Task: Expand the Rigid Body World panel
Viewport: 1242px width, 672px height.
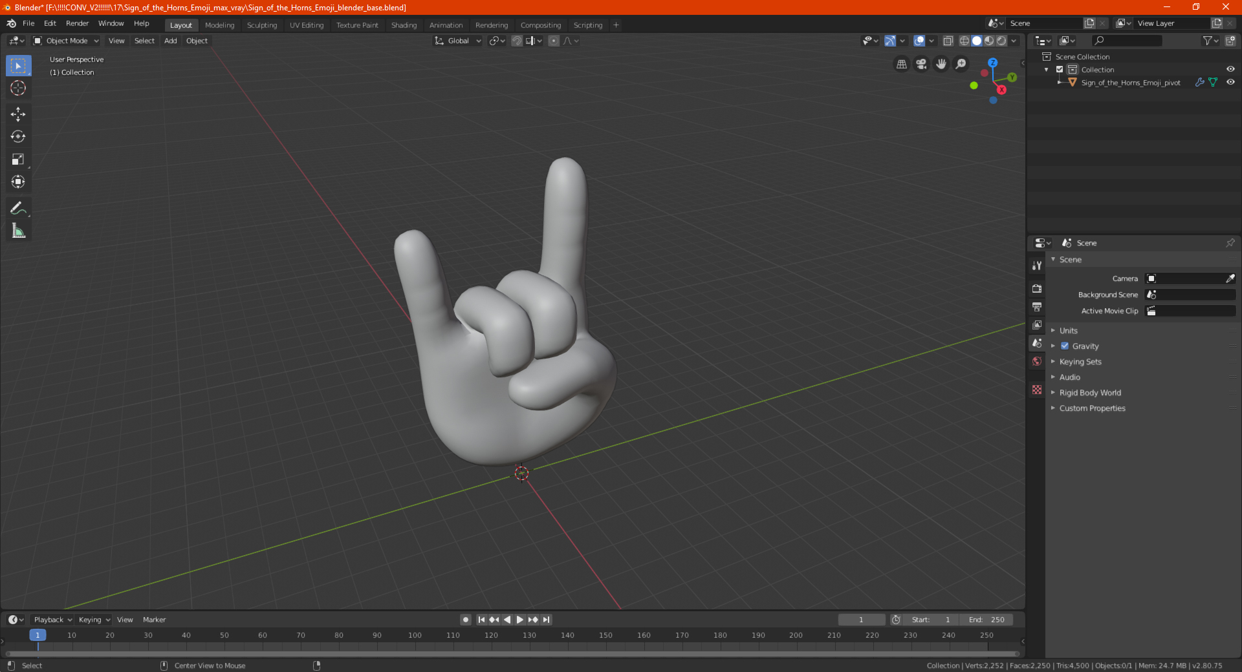Action: point(1090,392)
